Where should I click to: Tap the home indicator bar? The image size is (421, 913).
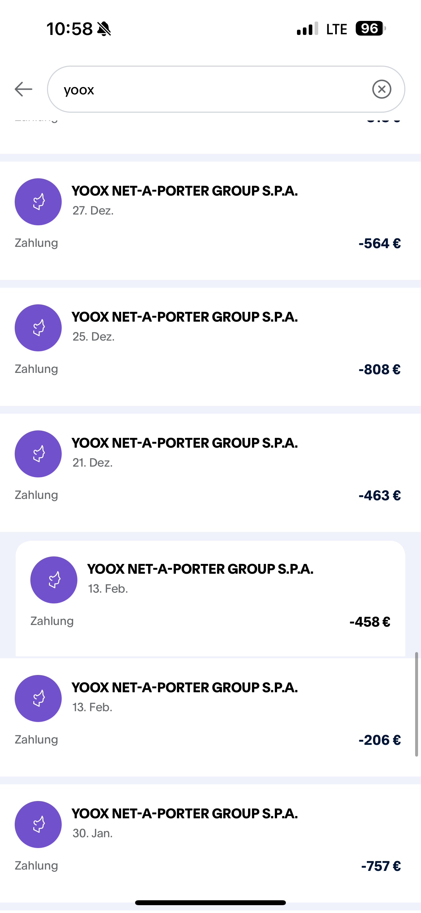click(210, 902)
